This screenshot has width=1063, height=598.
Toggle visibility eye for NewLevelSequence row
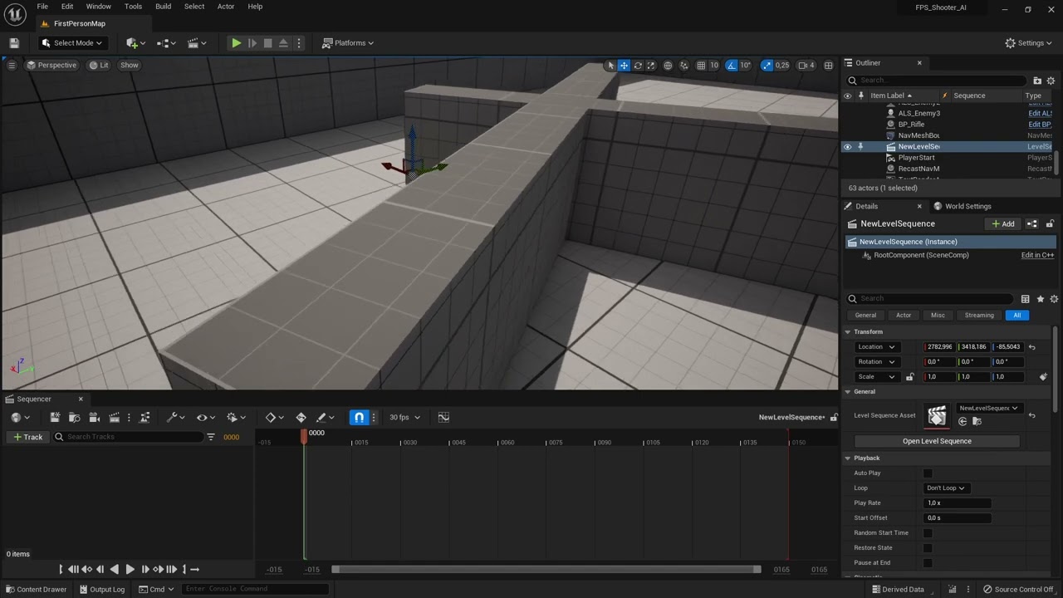click(x=848, y=147)
